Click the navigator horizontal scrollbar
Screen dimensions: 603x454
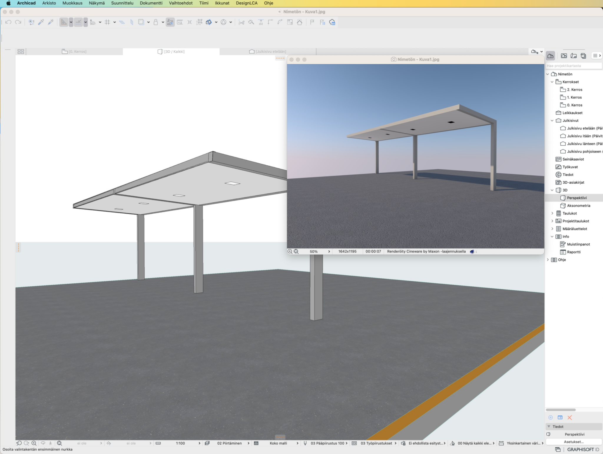tap(561, 410)
